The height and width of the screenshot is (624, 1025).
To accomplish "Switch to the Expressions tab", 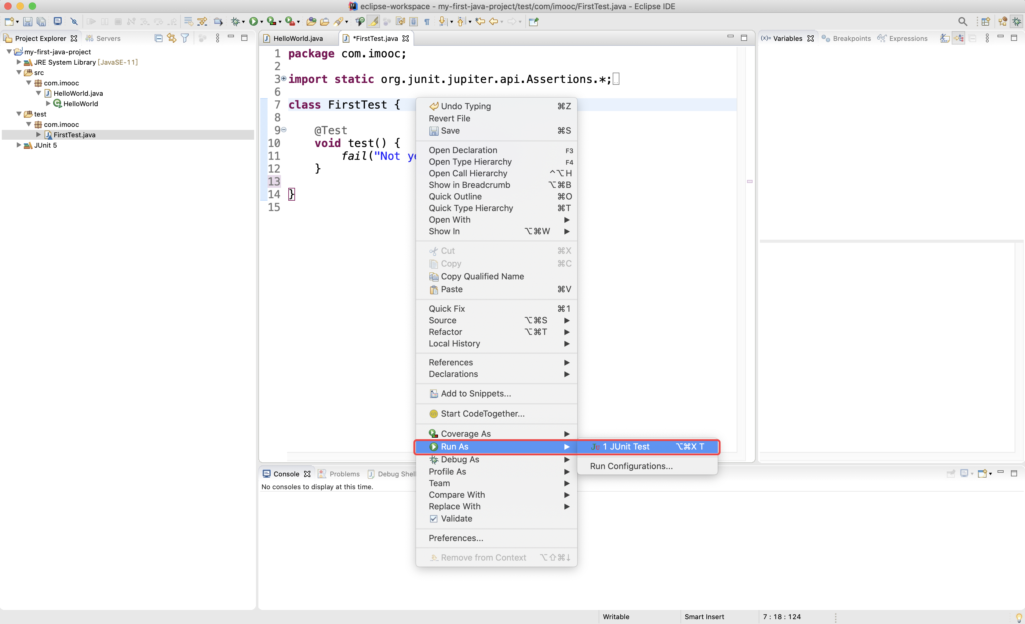I will (902, 38).
